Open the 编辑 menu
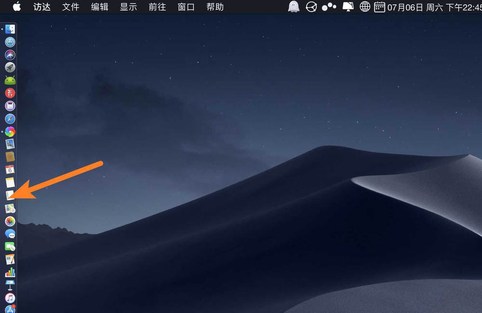Image resolution: width=482 pixels, height=313 pixels. 100,7
